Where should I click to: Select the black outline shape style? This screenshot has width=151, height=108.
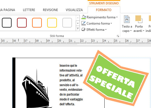pyautogui.click(x=7, y=23)
